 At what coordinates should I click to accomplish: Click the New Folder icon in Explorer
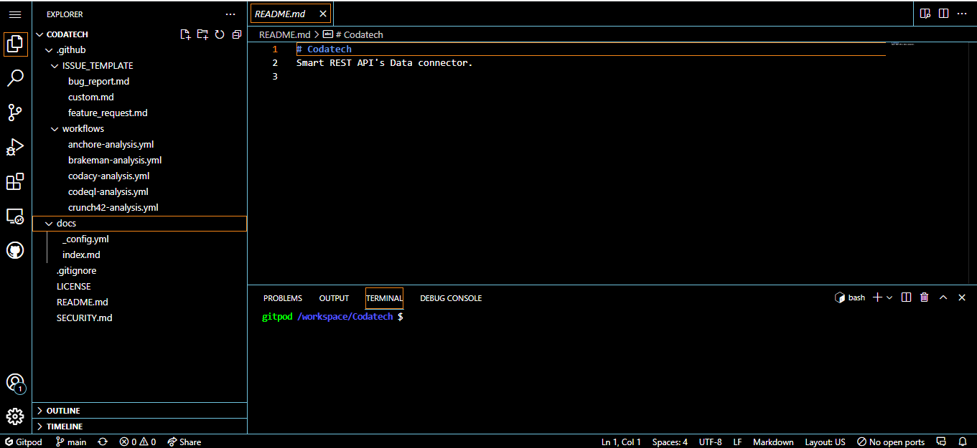pos(202,34)
